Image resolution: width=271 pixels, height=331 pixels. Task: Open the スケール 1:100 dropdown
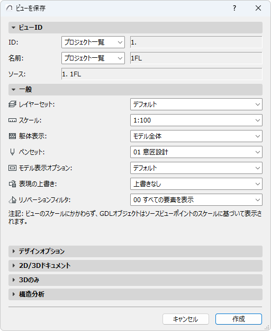(x=196, y=120)
